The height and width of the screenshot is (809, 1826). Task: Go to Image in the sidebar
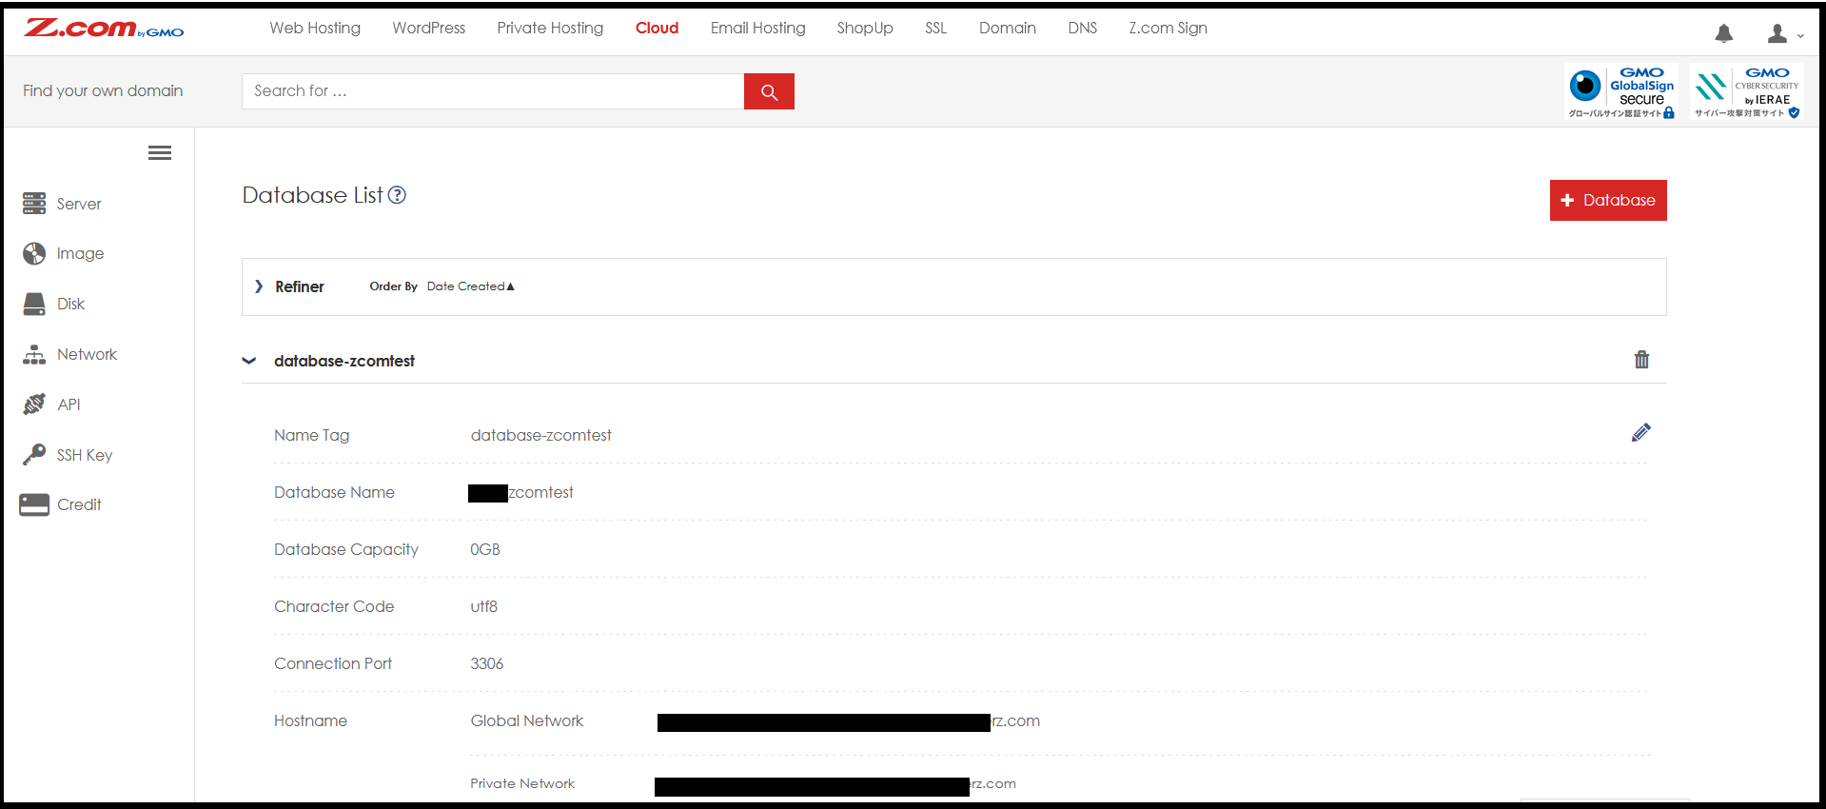pos(80,254)
